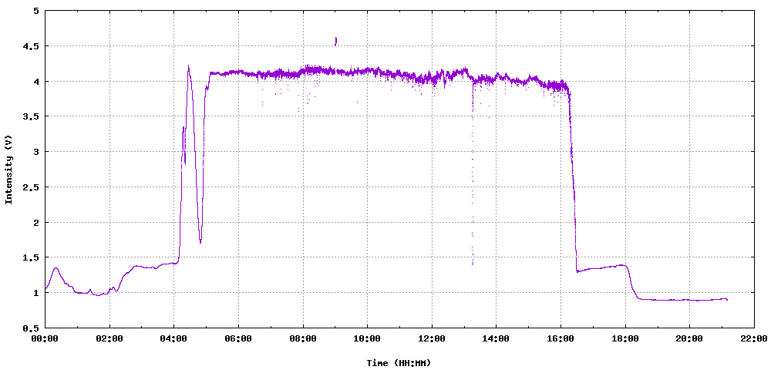Click the vertical dropout trace after 13:00

[x=473, y=174]
